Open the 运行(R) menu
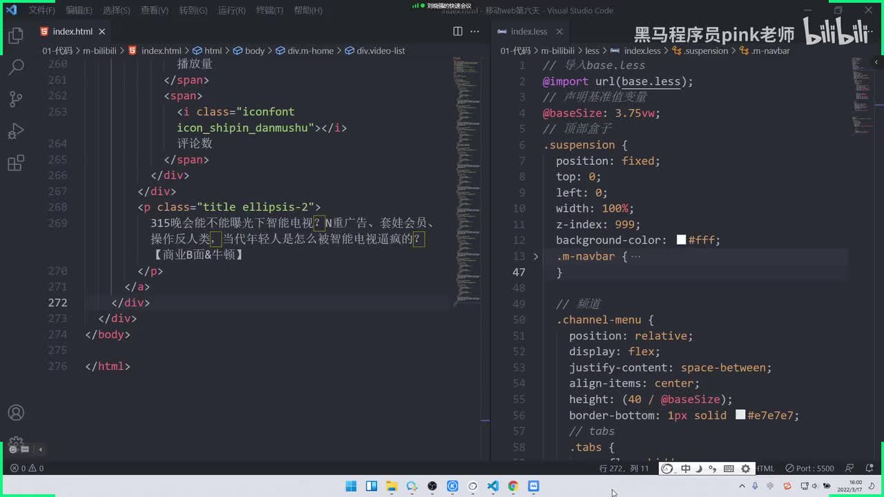The width and height of the screenshot is (884, 497). [x=231, y=10]
